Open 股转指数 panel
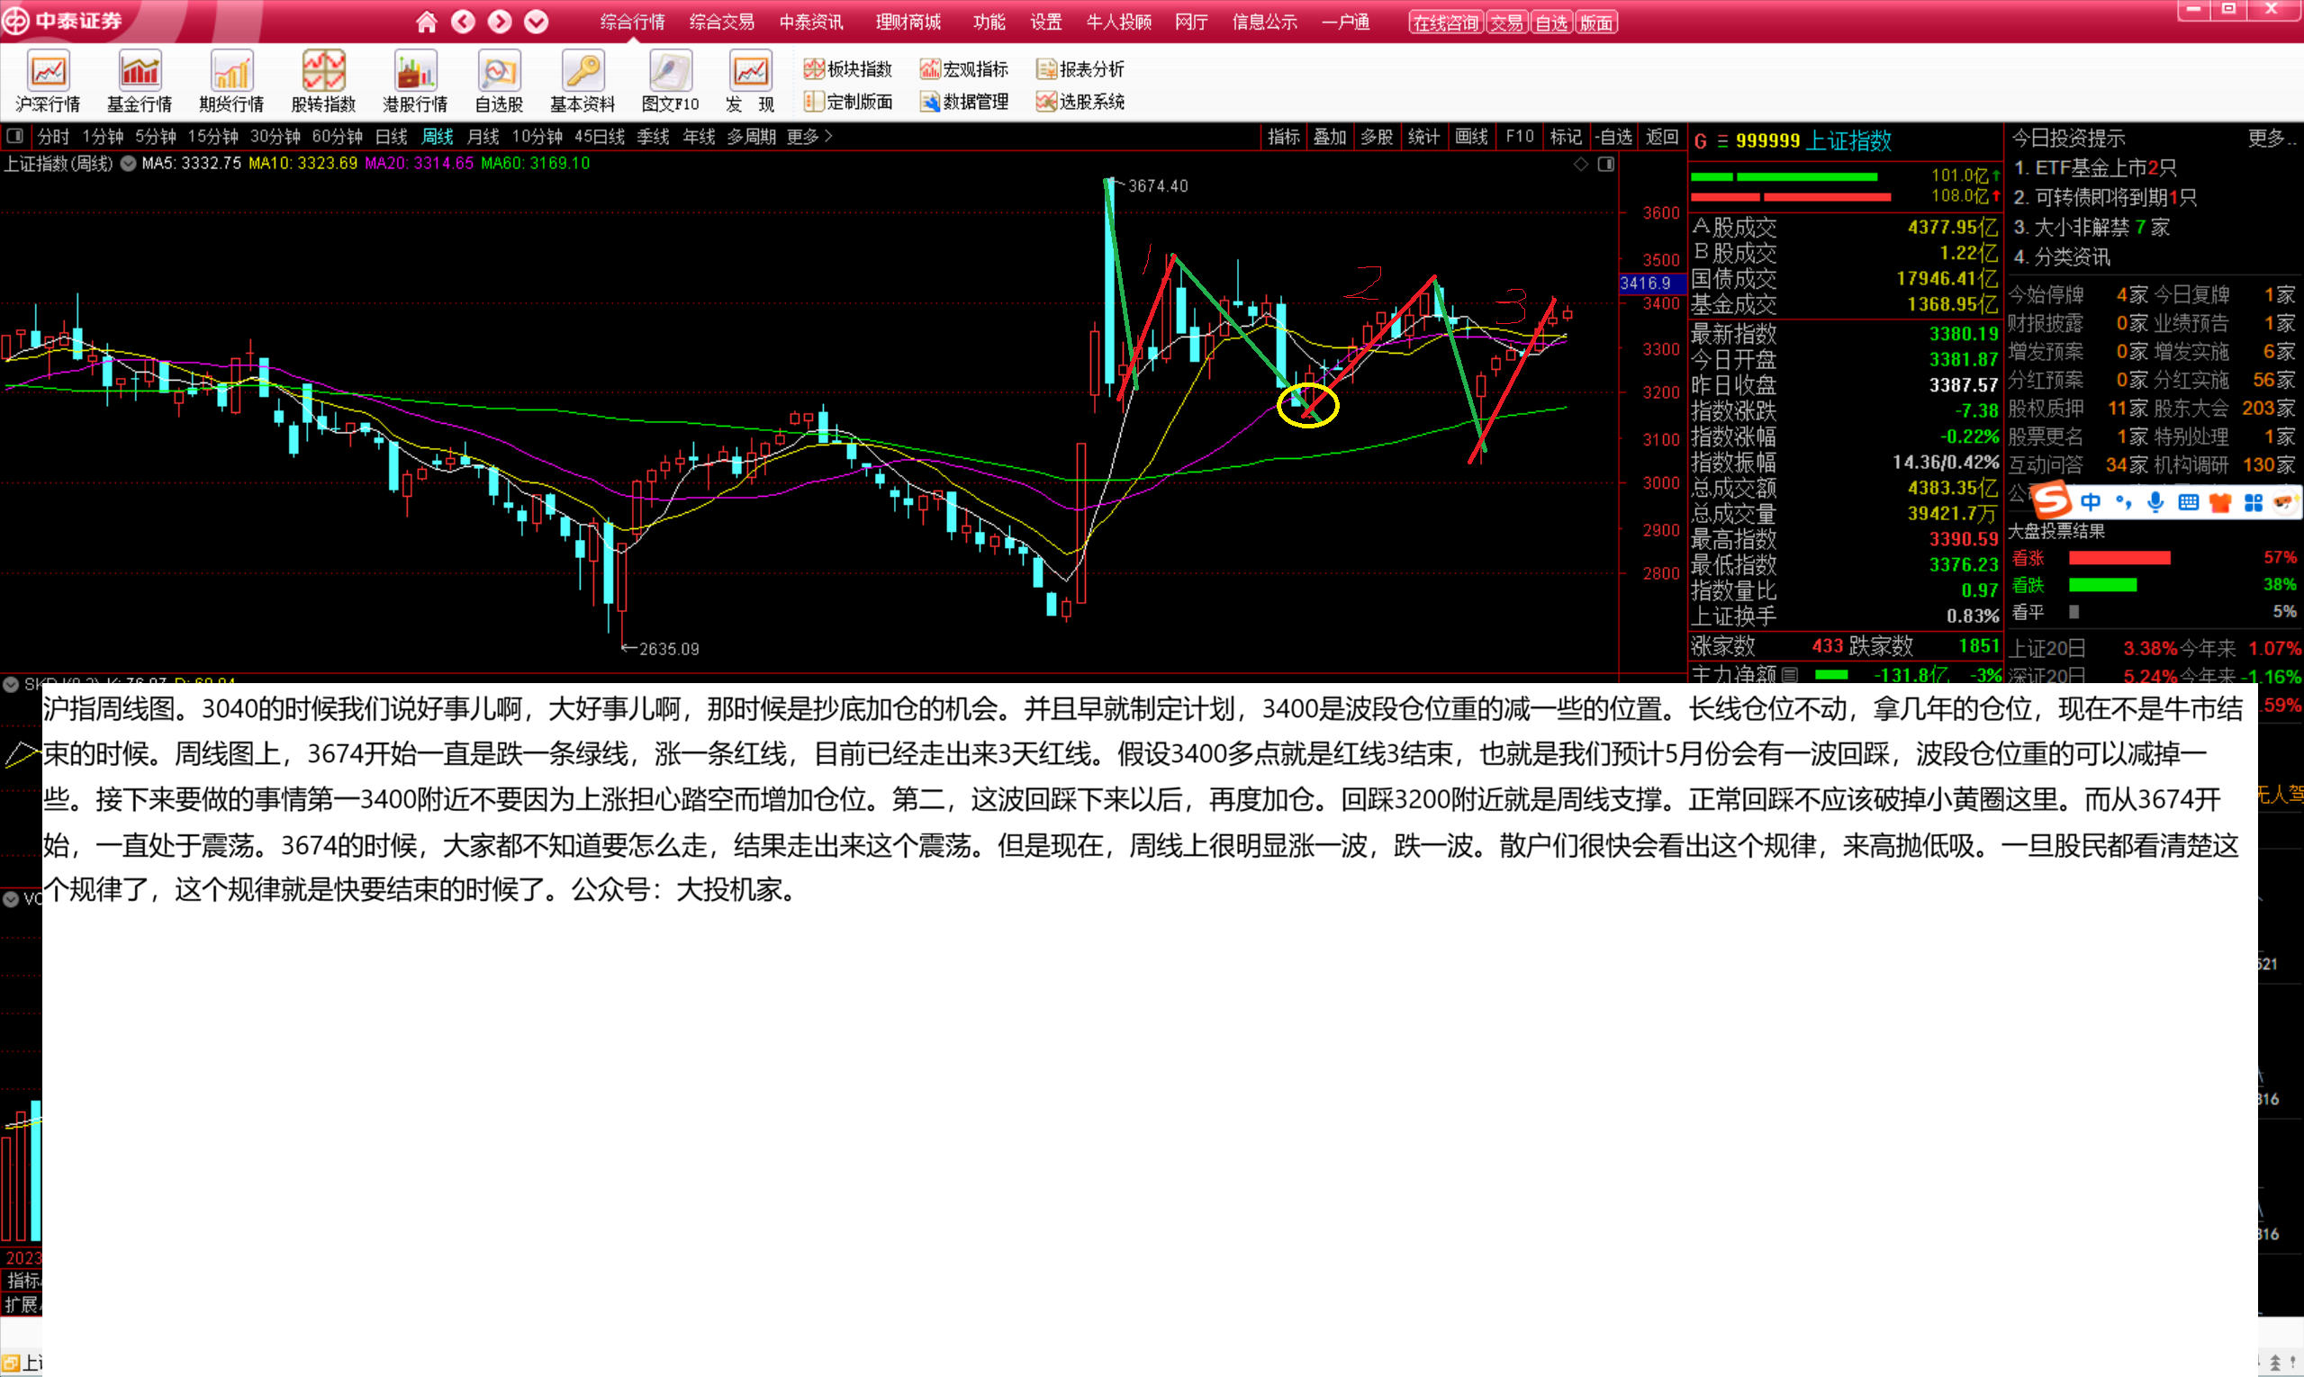 323,83
